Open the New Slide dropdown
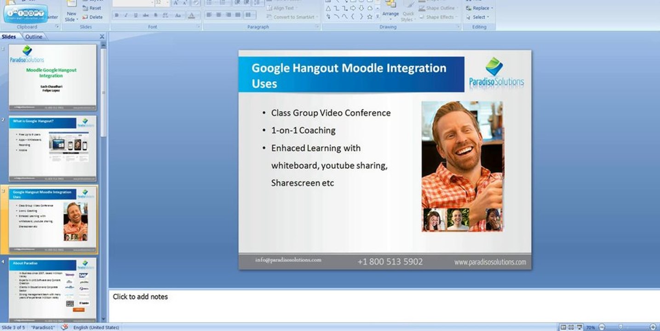Screen dimensions: 660x331 [71, 17]
